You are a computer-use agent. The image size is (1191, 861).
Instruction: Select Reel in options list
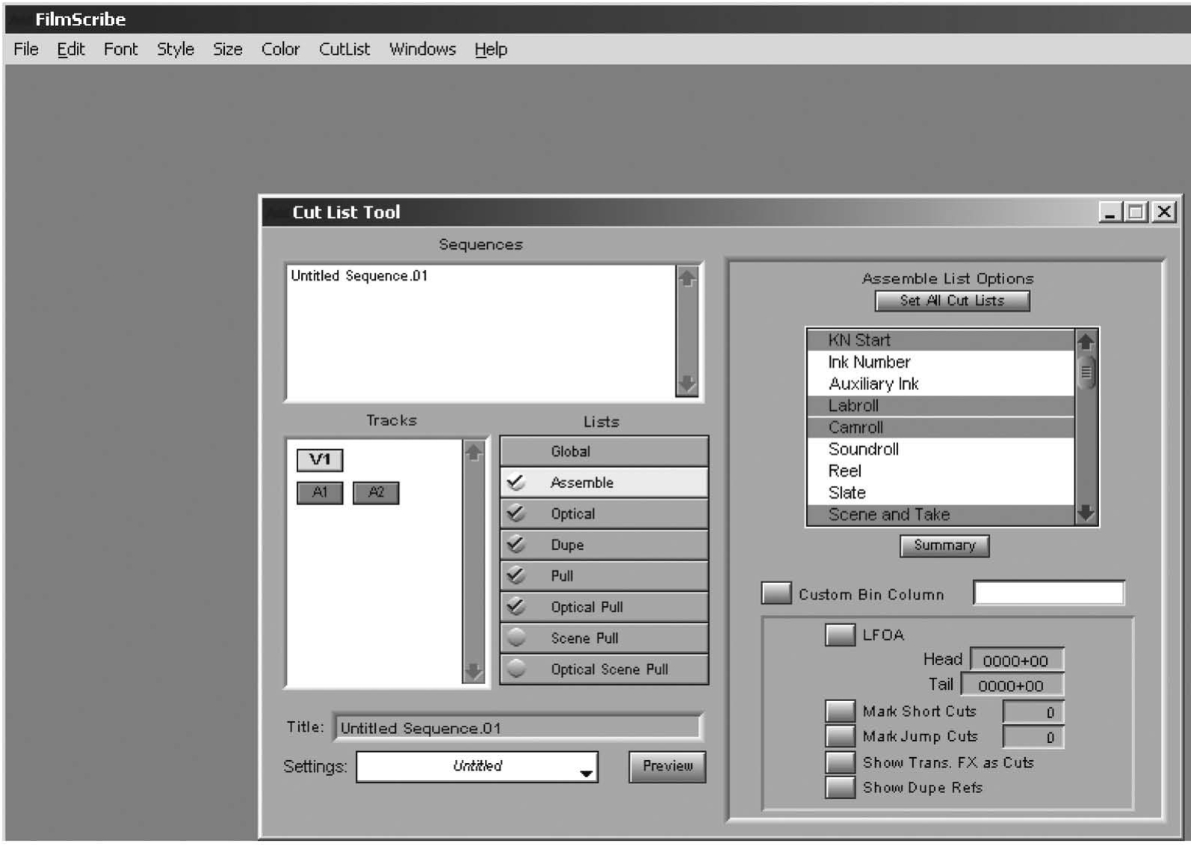[x=941, y=471]
